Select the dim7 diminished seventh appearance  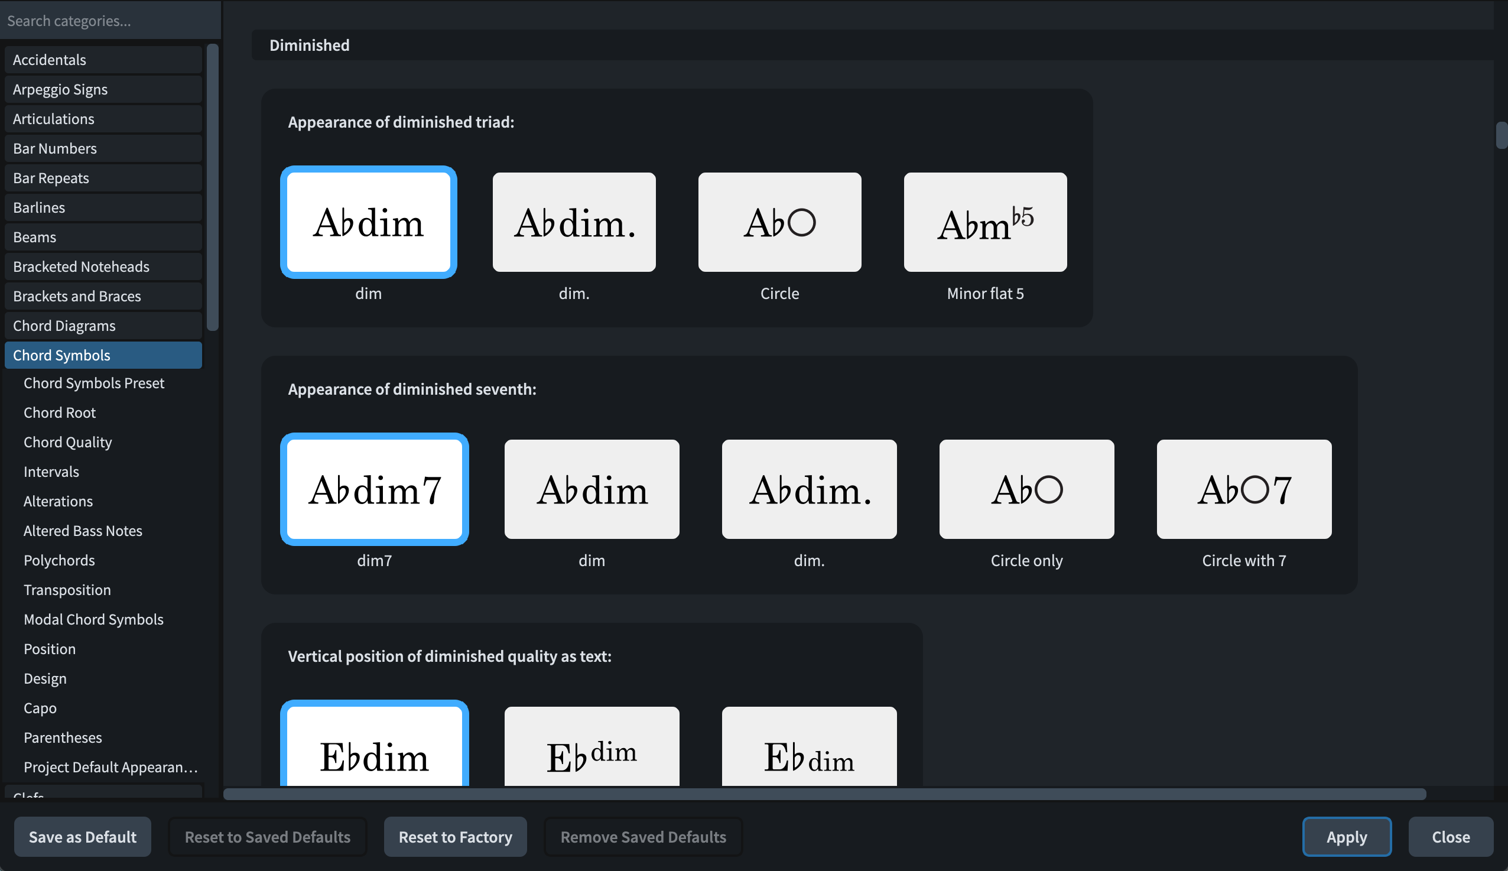374,489
